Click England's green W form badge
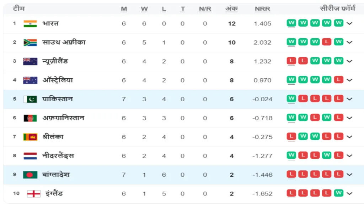This screenshot has height=204, width=364. pyautogui.click(x=338, y=193)
